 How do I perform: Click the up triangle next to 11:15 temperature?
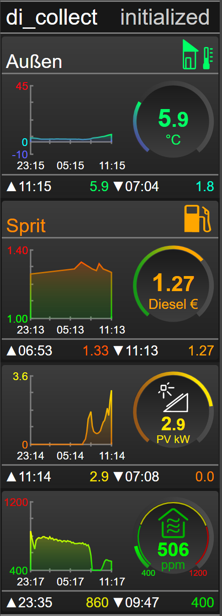coord(11,186)
